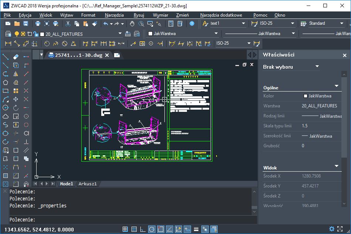Open the text1 text style dropdown
The height and width of the screenshot is (234, 351).
click(x=243, y=23)
